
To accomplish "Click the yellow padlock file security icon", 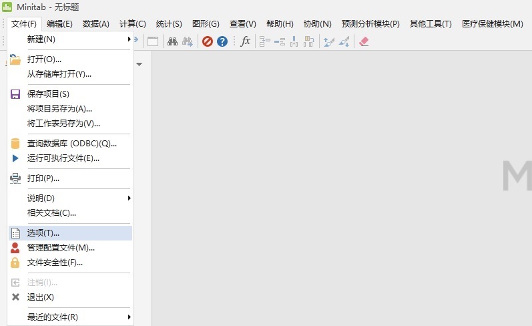I will click(15, 263).
